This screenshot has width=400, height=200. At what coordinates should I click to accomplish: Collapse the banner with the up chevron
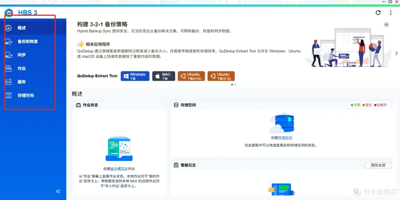click(x=386, y=25)
